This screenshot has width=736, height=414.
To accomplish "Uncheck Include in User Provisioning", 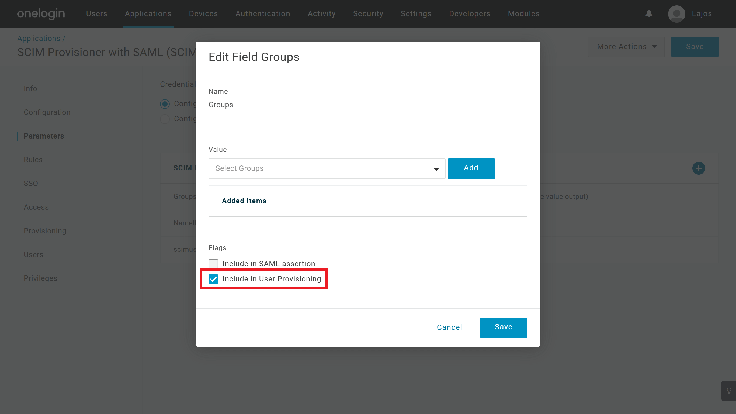I will click(213, 279).
